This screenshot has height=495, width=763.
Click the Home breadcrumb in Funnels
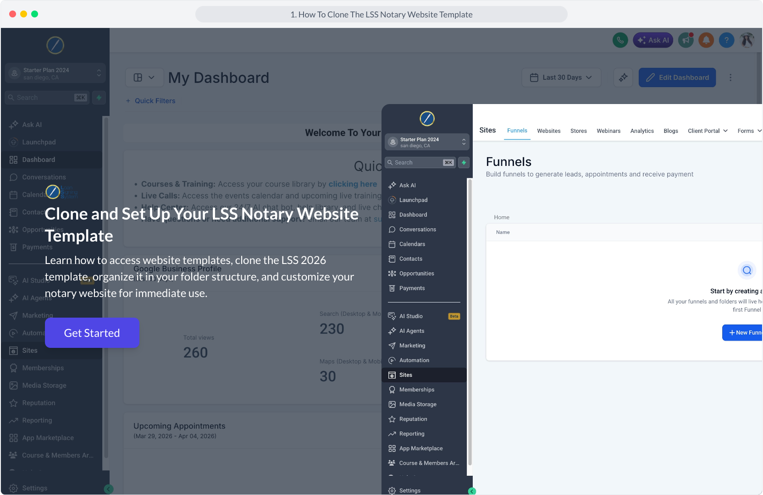point(502,217)
